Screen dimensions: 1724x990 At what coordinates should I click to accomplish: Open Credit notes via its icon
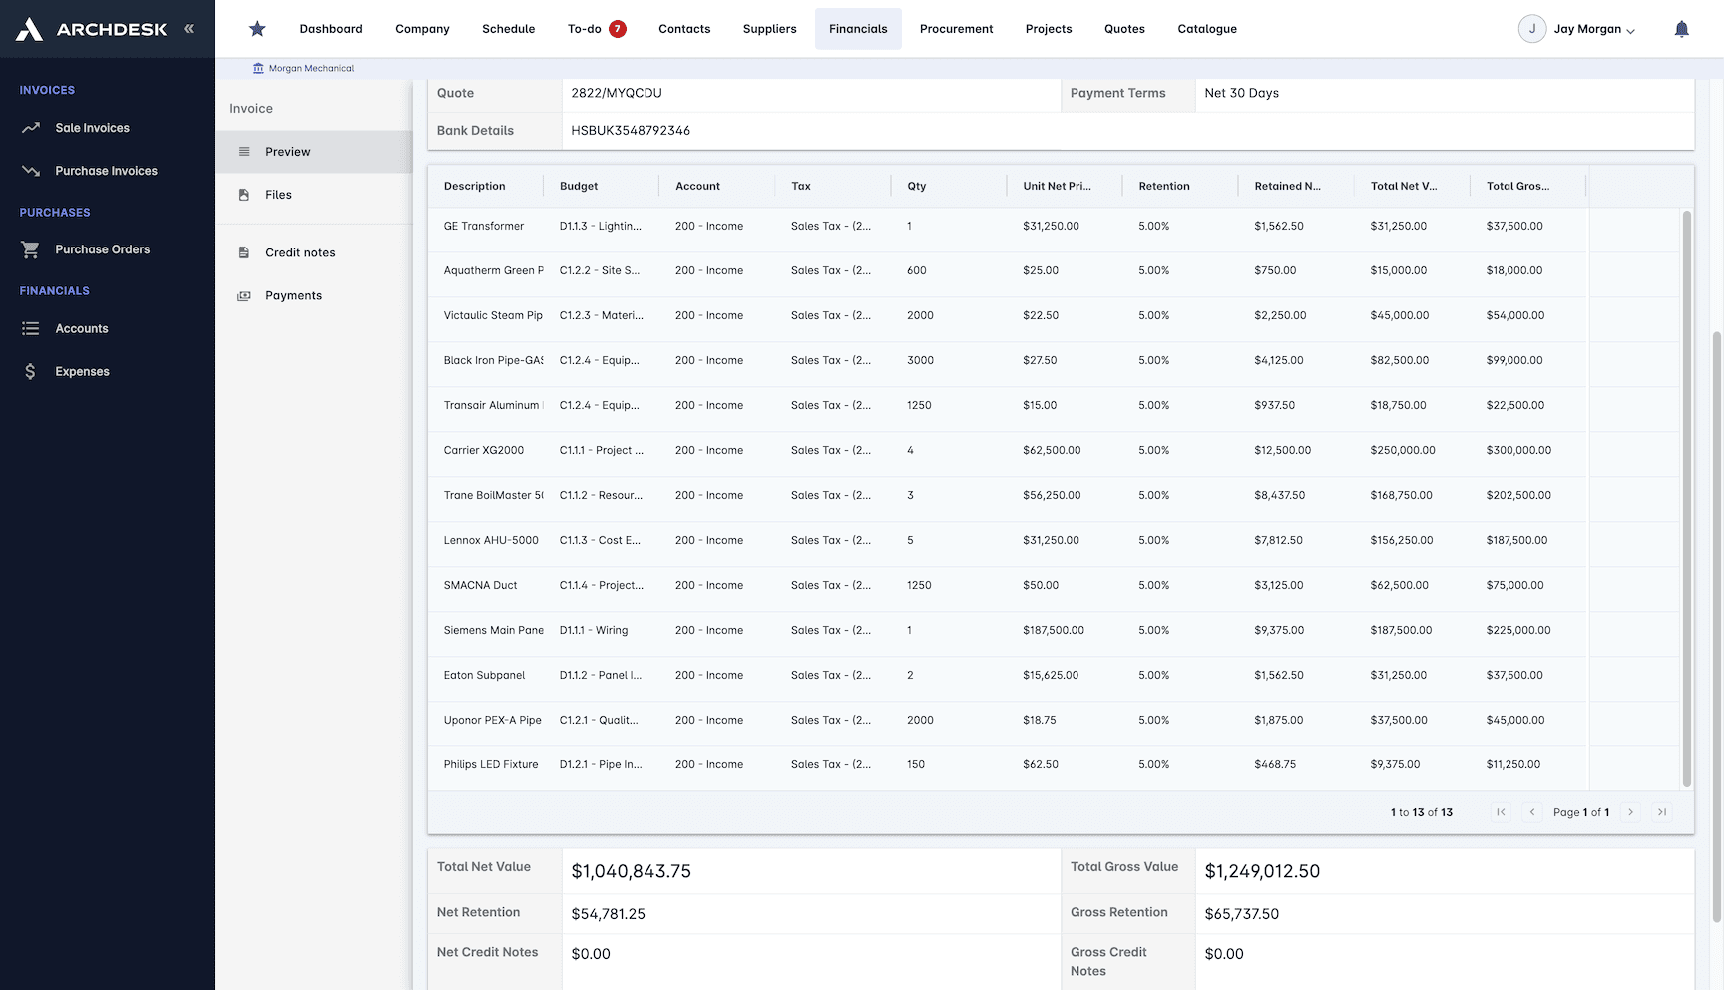[x=244, y=251]
